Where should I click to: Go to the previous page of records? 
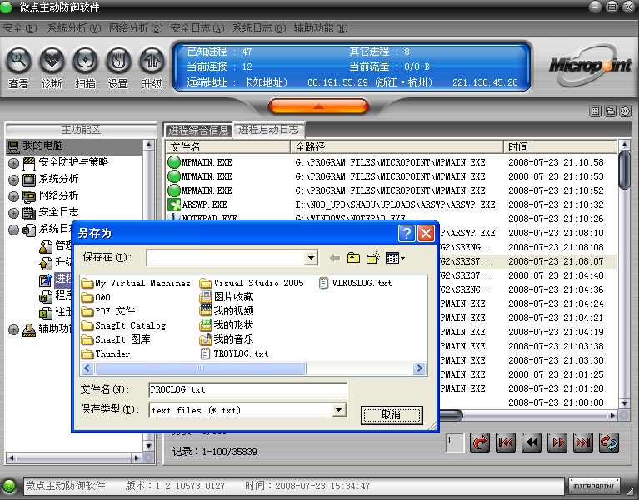(532, 443)
